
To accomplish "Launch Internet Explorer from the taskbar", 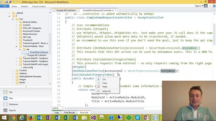I will point(22,118).
